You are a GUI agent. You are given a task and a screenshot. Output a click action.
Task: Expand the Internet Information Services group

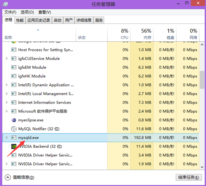(7, 102)
